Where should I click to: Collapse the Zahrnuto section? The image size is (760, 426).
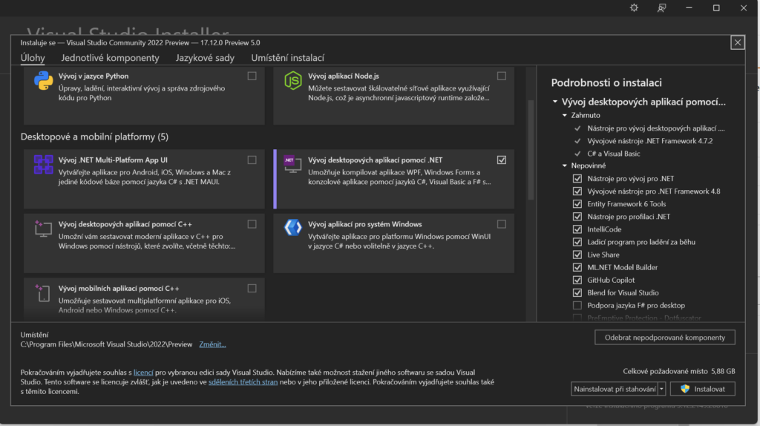tap(565, 116)
